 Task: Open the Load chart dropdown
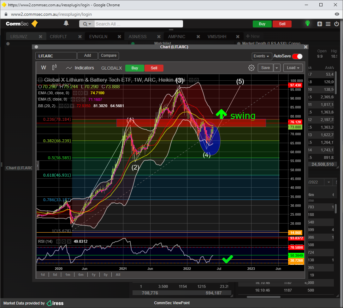(x=293, y=68)
